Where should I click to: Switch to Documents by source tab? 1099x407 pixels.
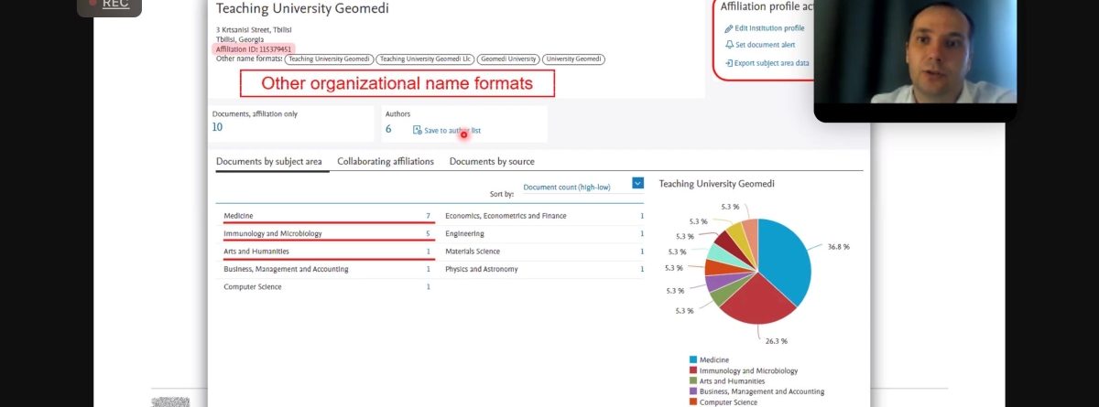[x=492, y=162]
